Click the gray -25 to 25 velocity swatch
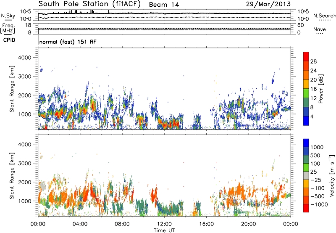The image size is (336, 233). pyautogui.click(x=306, y=175)
